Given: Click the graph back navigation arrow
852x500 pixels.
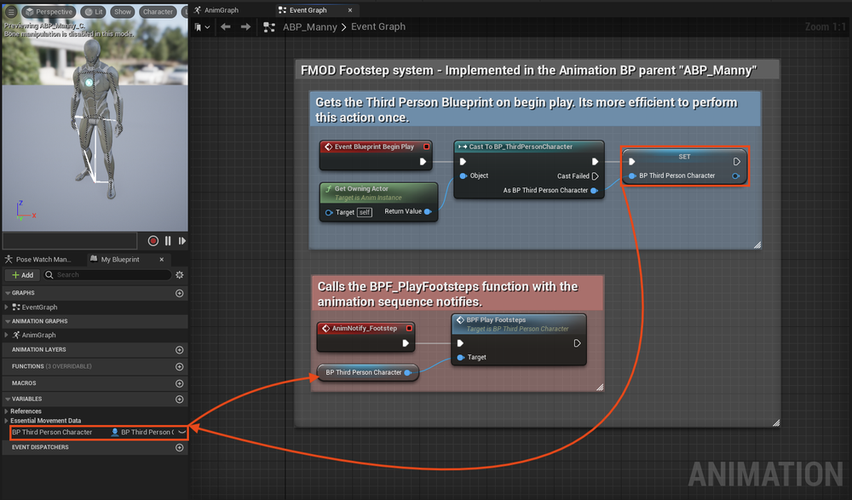Looking at the screenshot, I should coord(226,26).
